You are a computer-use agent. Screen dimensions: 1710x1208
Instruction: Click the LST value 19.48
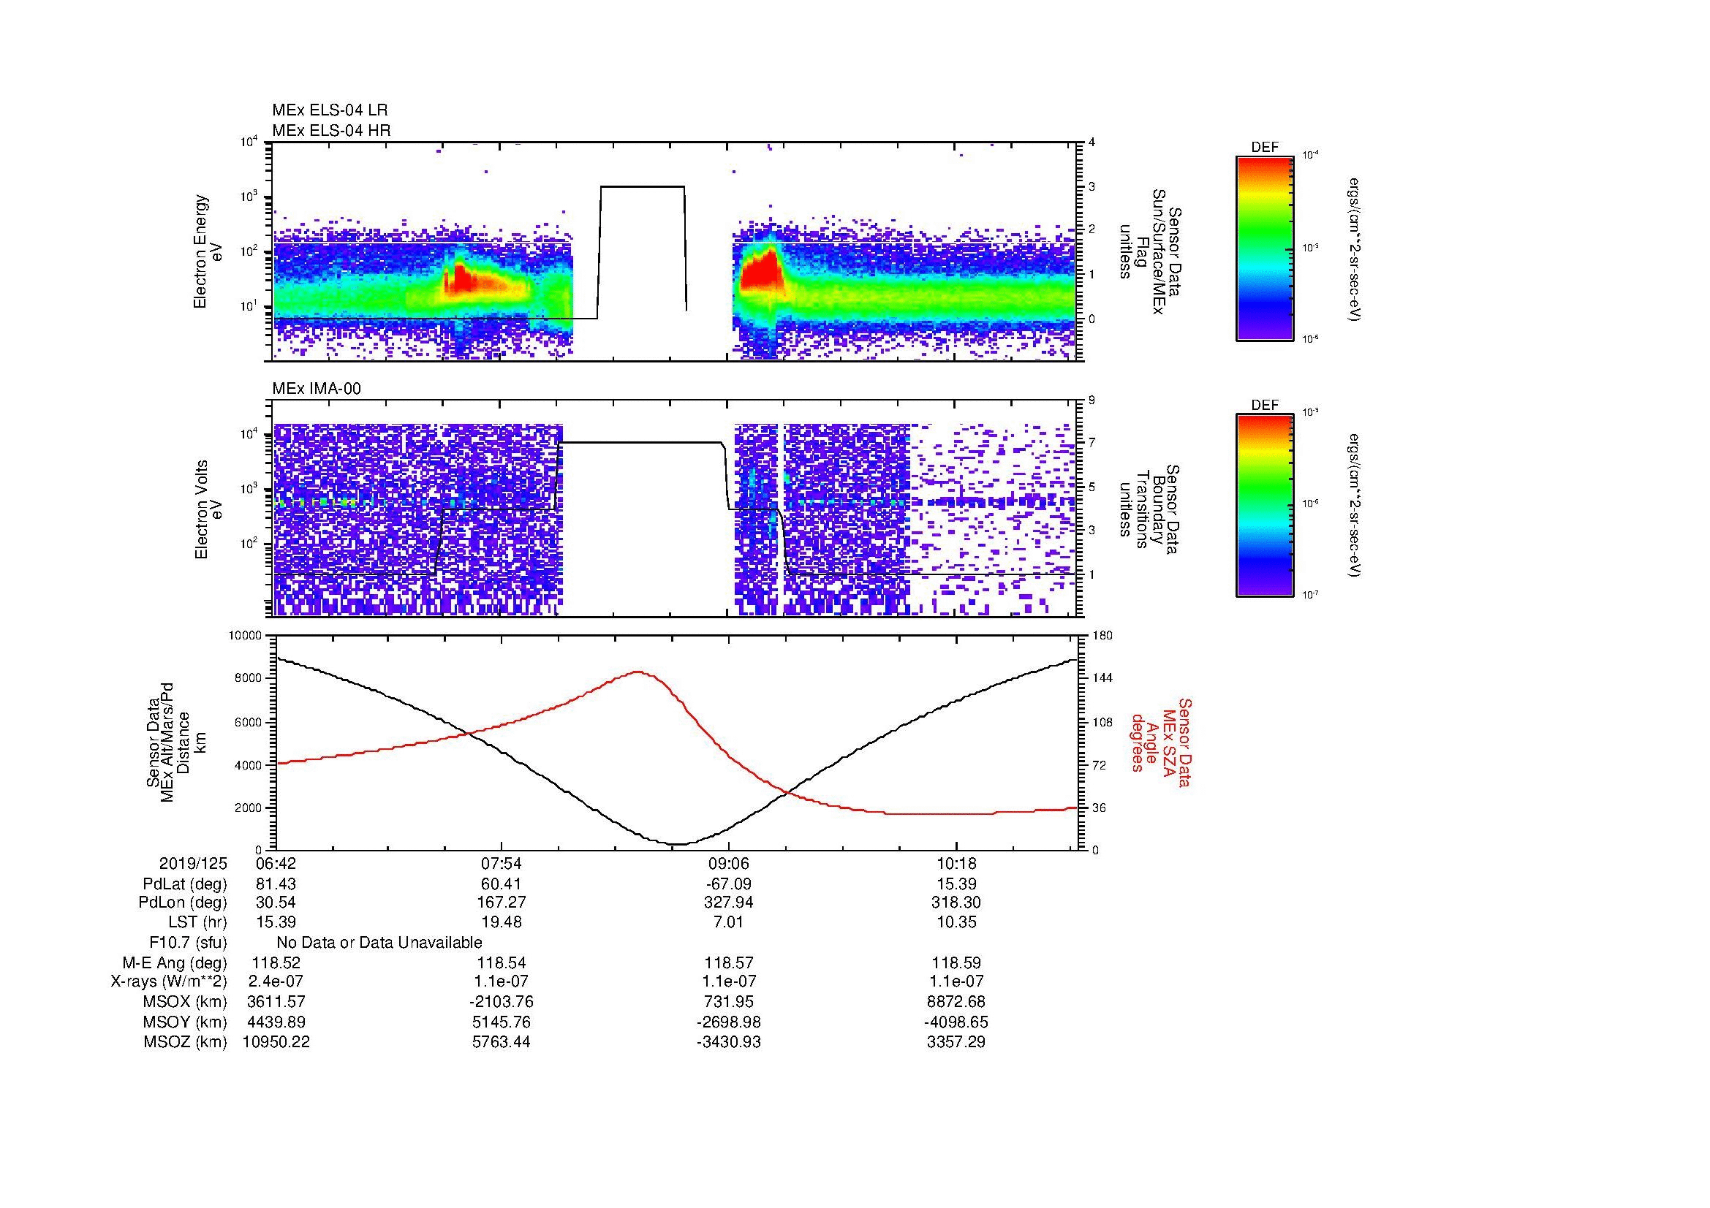tap(502, 922)
